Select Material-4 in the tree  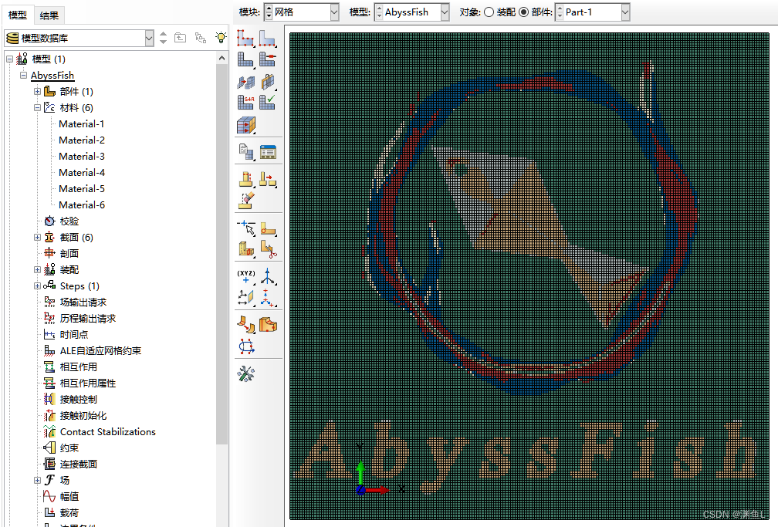click(x=81, y=173)
